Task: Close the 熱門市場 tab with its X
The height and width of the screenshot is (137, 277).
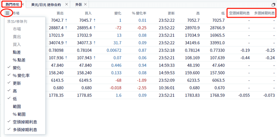Action: 23,4
